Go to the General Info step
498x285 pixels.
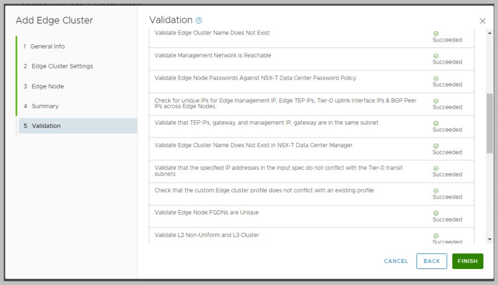click(47, 47)
